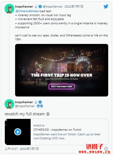Follow tropoFarmer with the 跟隨 link
This screenshot has width=113, height=155.
[x=40, y=106]
